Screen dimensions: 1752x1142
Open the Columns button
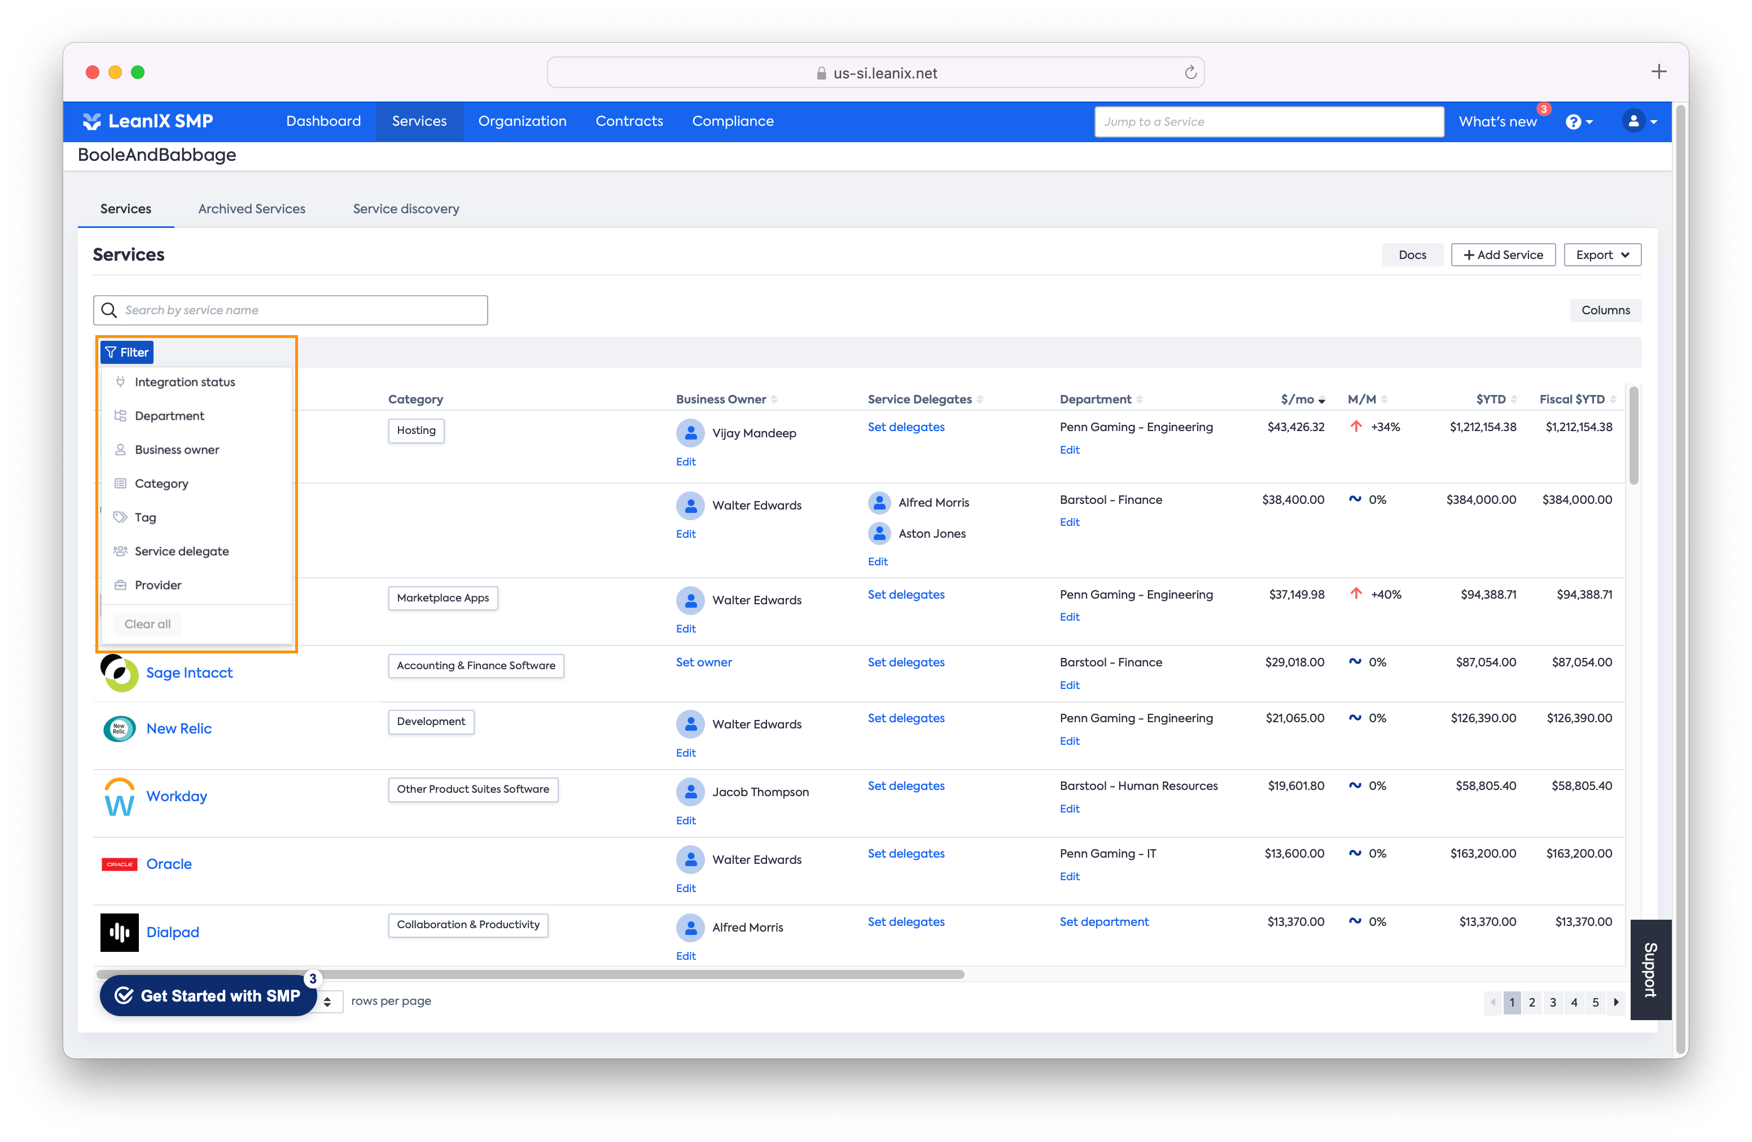1605,310
